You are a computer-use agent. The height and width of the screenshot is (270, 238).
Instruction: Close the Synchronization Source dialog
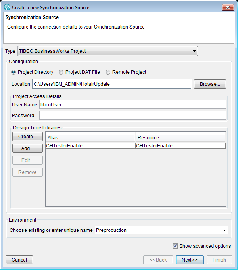click(x=227, y=7)
